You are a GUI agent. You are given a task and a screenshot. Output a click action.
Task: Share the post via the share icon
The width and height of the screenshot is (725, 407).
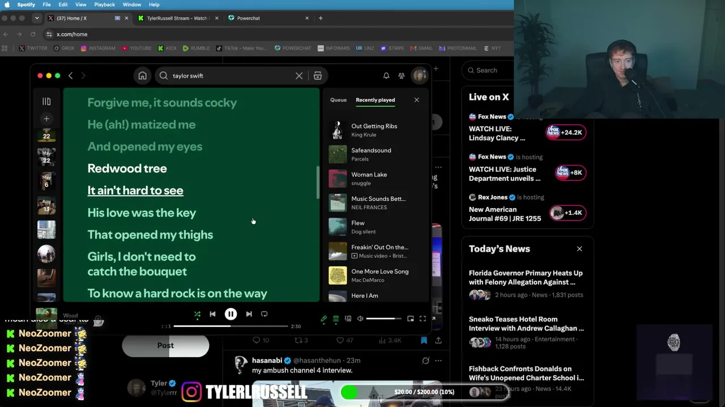point(438,340)
